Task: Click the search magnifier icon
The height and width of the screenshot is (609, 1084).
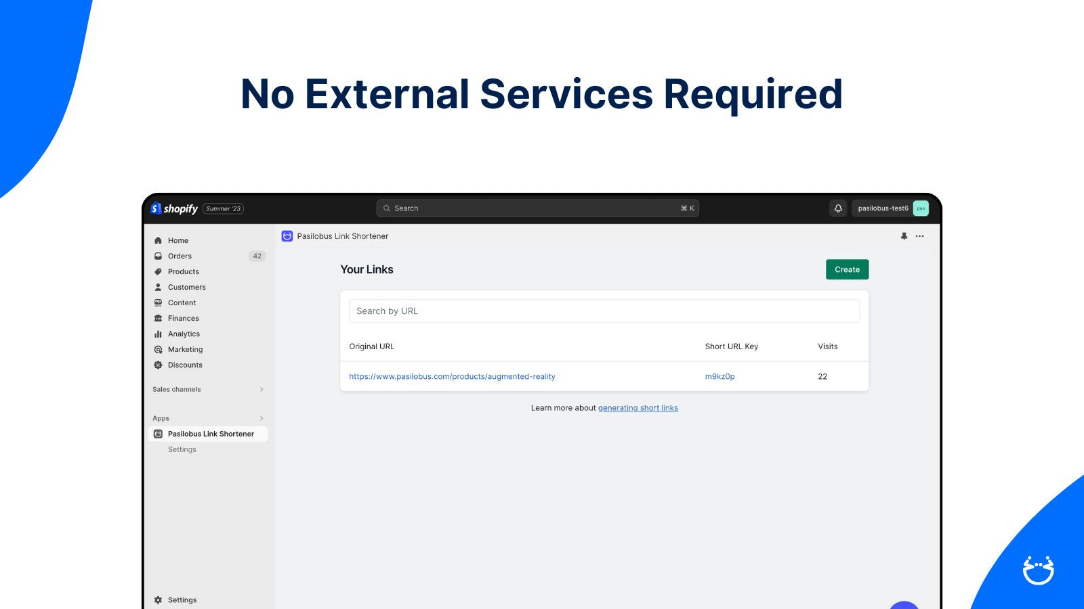Action: coord(387,208)
